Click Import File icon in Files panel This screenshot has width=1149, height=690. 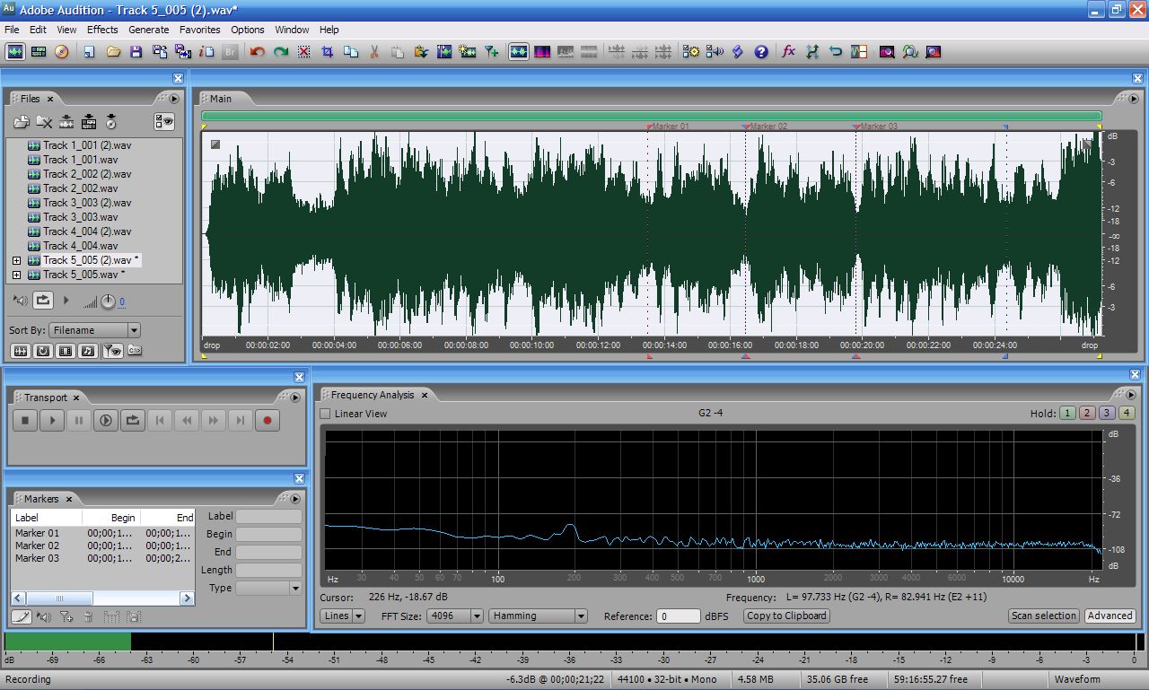[x=21, y=122]
